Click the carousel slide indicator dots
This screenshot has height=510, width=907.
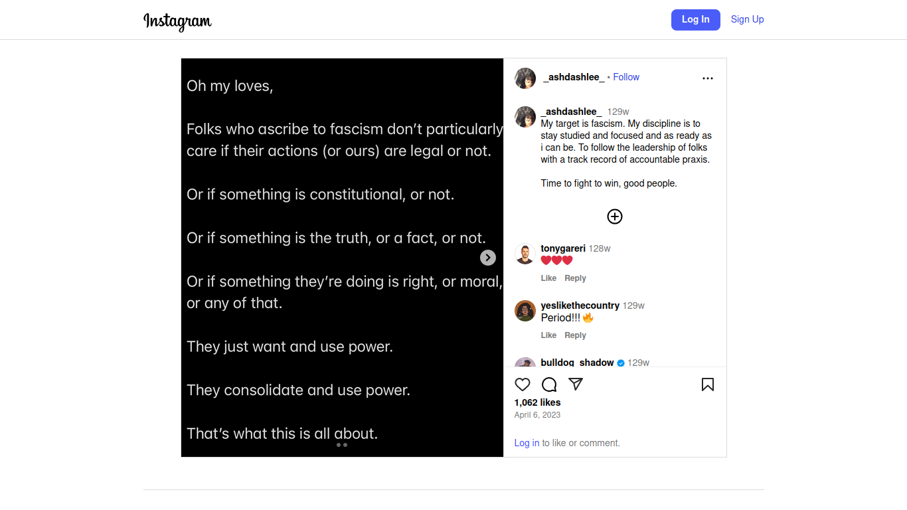342,445
